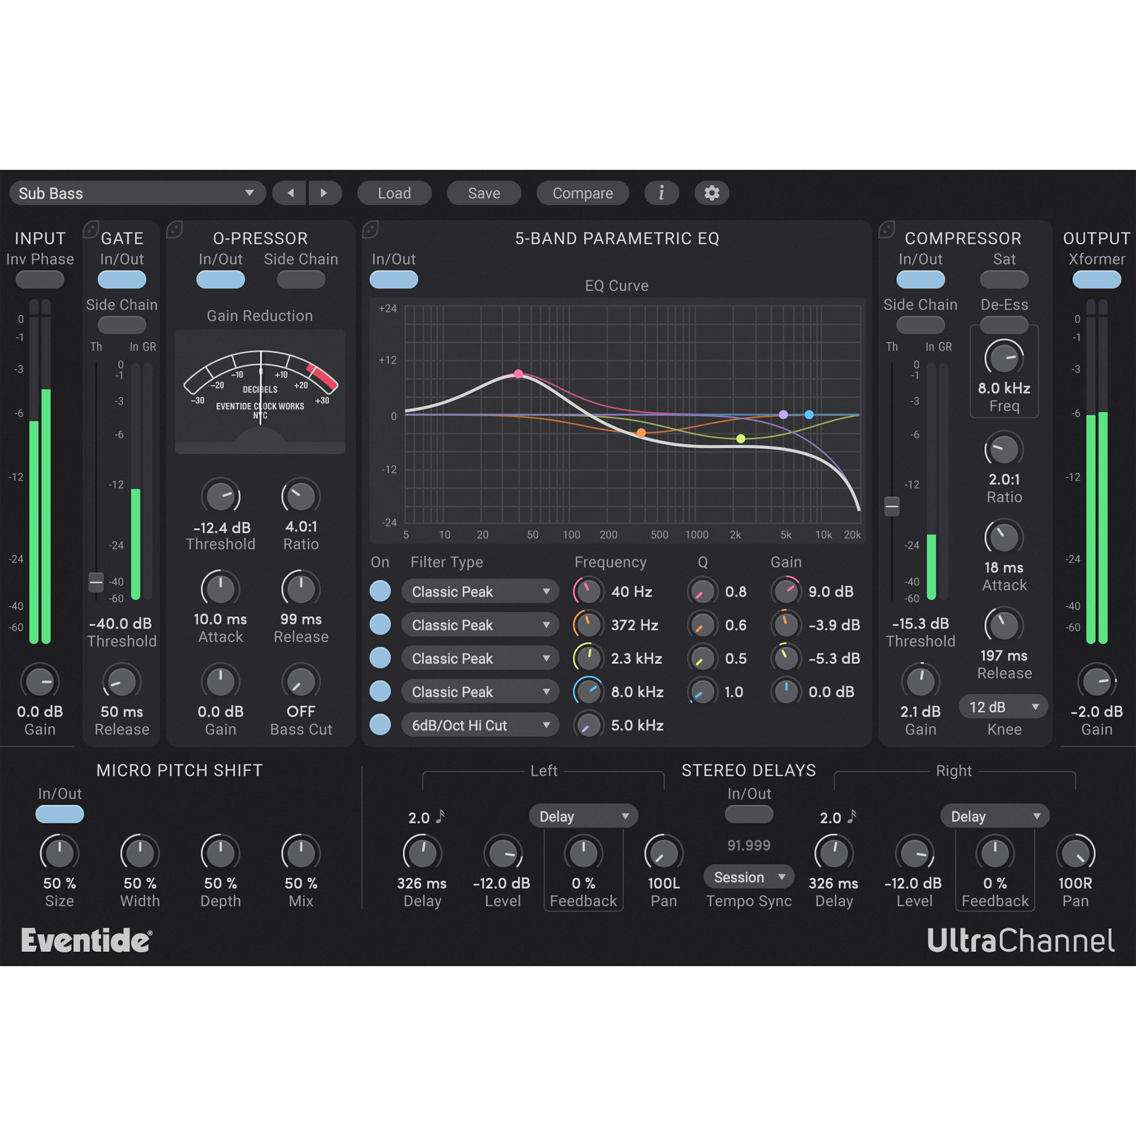This screenshot has width=1136, height=1136.
Task: Enable Sat on the Compressor
Action: click(x=1004, y=279)
